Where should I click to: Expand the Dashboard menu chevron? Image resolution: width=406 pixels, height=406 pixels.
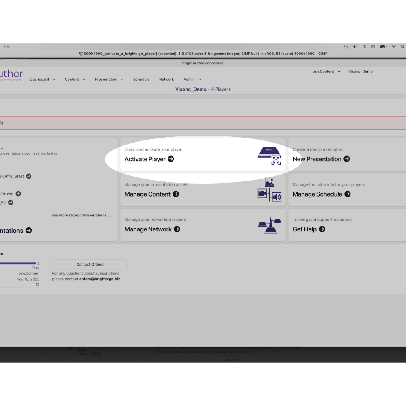54,80
